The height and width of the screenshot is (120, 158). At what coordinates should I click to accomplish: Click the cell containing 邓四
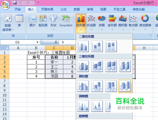tap(54, 76)
